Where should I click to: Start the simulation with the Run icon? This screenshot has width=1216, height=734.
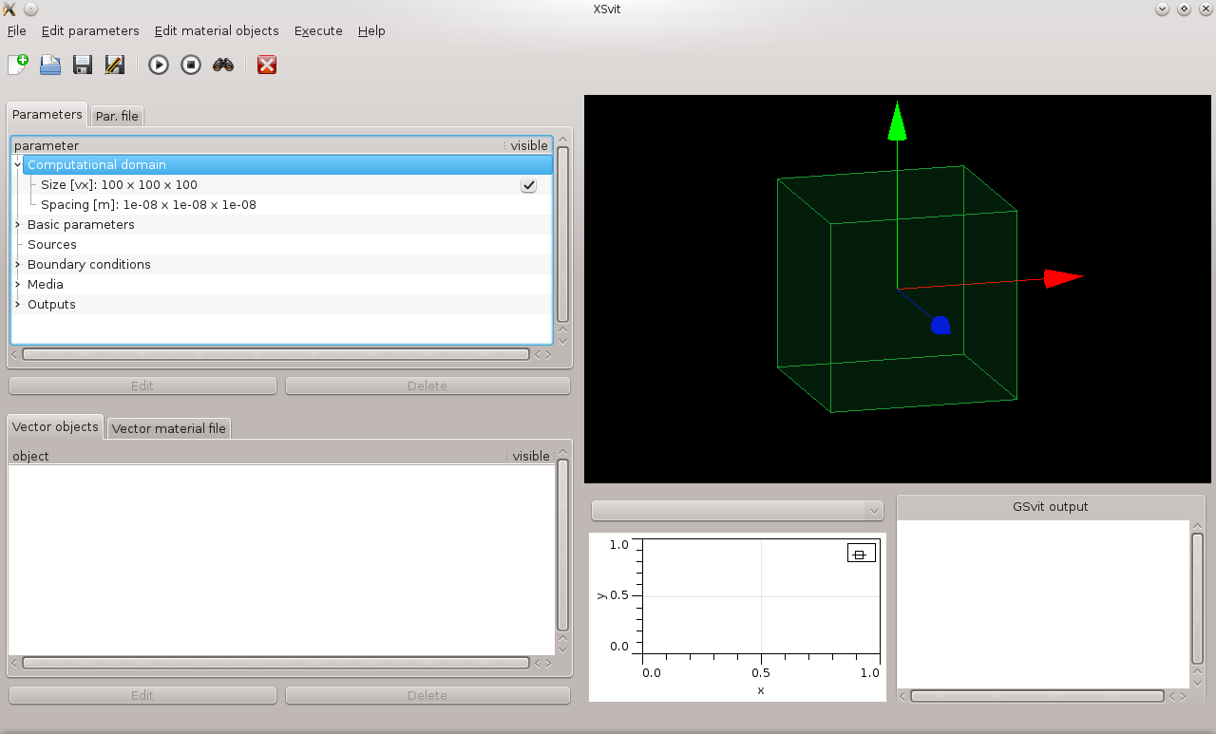(x=159, y=65)
